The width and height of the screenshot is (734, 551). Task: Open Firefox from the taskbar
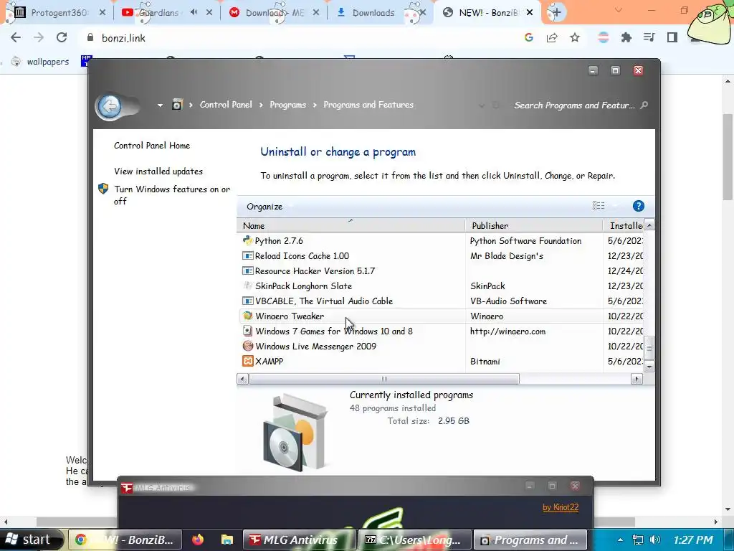coord(198,540)
